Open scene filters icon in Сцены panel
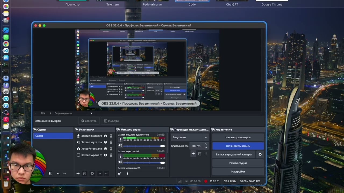344x193 pixels. pyautogui.click(x=50, y=173)
